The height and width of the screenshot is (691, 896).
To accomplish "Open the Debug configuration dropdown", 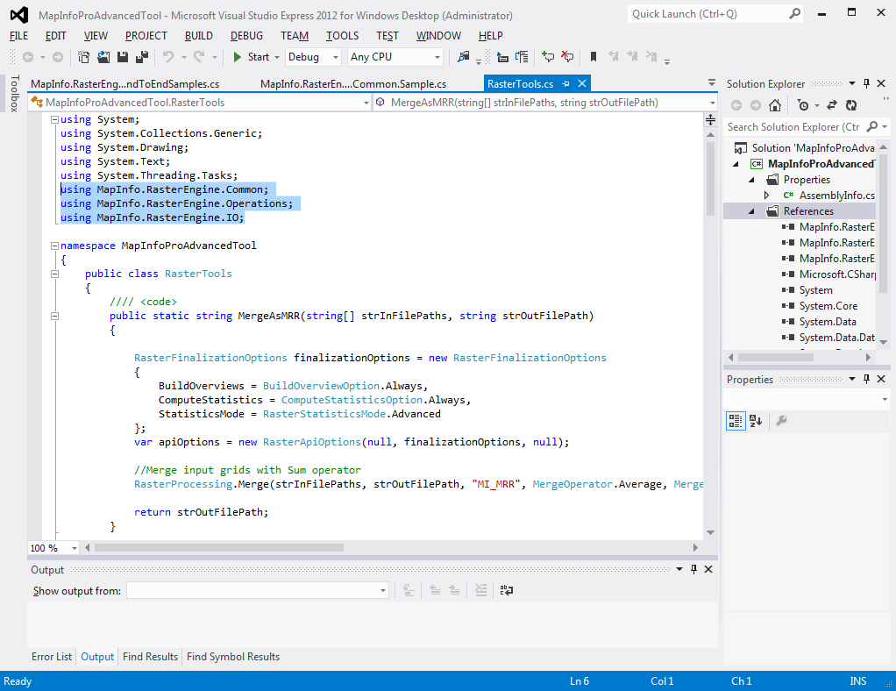I will (336, 57).
